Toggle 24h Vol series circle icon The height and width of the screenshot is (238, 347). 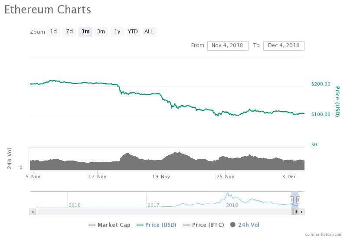click(x=232, y=225)
